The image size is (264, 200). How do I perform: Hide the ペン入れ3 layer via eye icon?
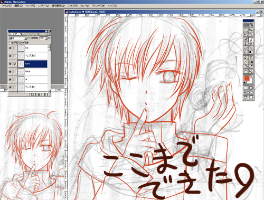(11, 56)
